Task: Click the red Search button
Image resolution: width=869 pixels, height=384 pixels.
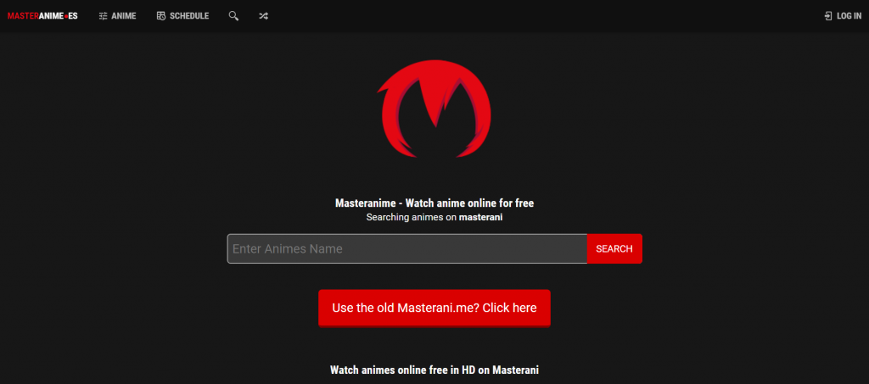Action: coord(614,249)
